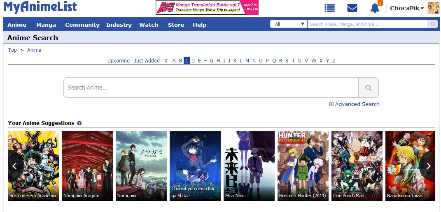Open the All search category dropdown

click(x=289, y=24)
